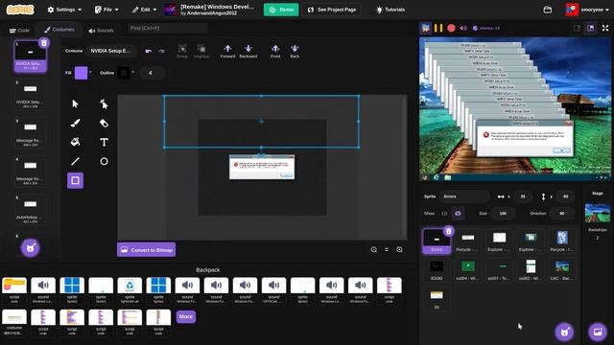Choose the Circle tool
The width and height of the screenshot is (614, 345).
[x=104, y=161]
